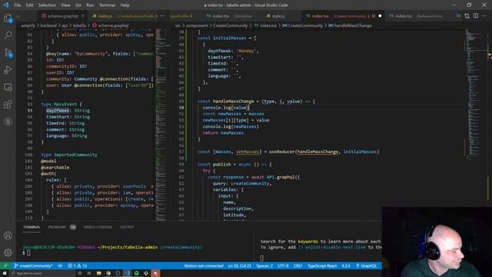The image size is (492, 277).
Task: Open the circled S extension icon
Action: [8, 122]
